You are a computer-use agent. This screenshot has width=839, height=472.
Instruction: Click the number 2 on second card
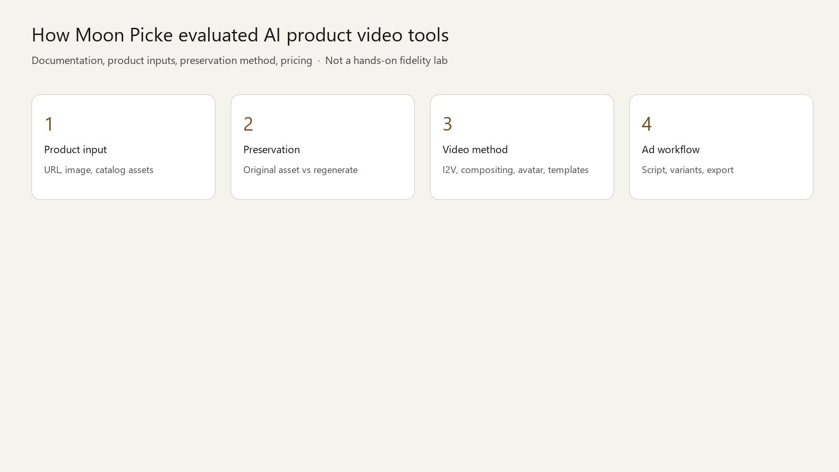(248, 124)
